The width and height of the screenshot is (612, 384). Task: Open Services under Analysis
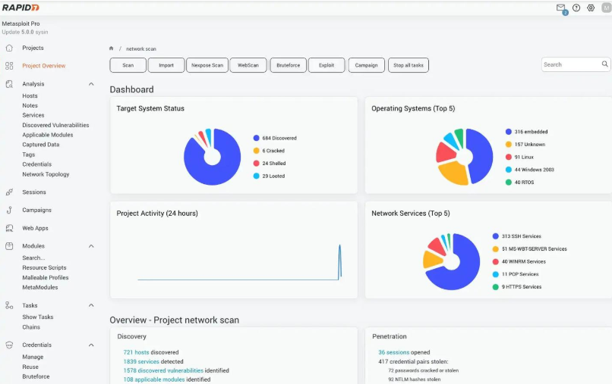tap(33, 115)
